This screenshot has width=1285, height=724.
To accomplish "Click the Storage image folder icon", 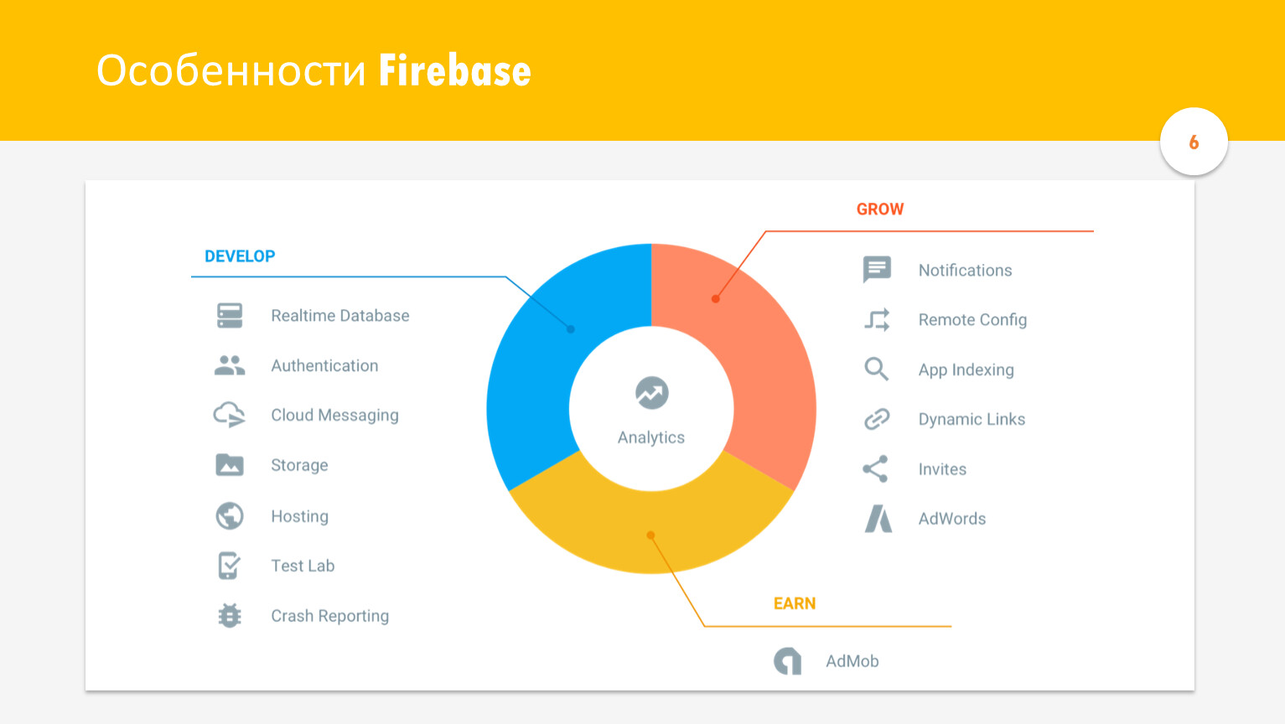I will (230, 465).
